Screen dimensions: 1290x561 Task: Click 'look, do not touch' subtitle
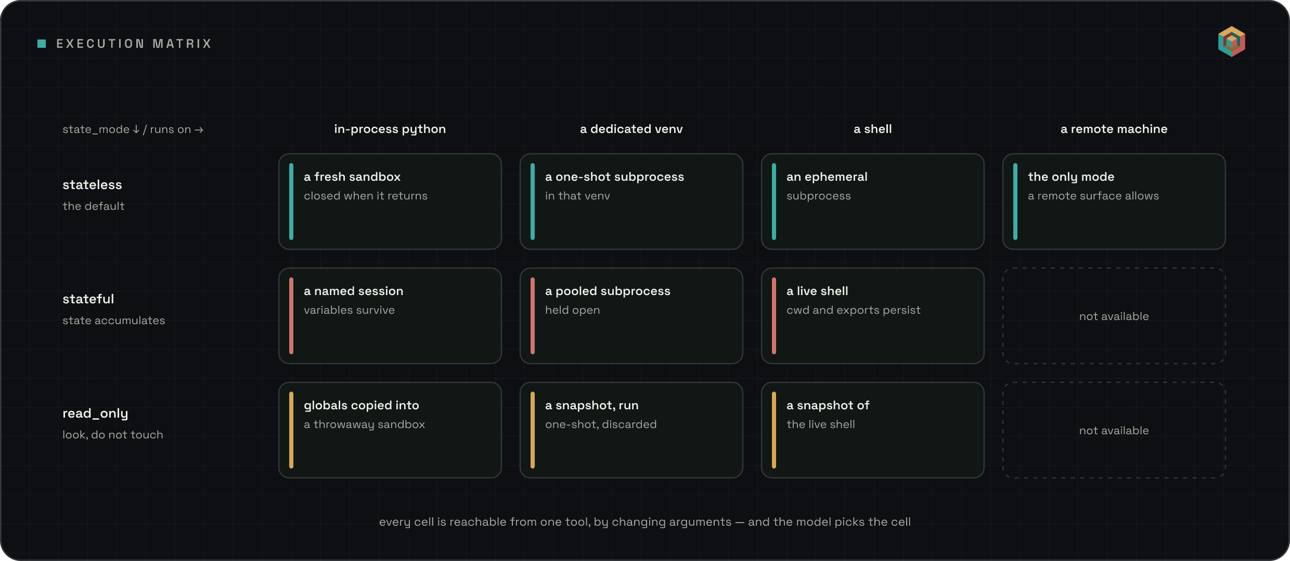[113, 435]
